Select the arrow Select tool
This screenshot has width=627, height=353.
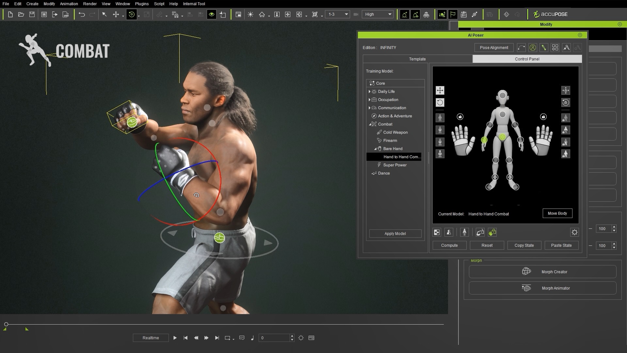pos(104,14)
